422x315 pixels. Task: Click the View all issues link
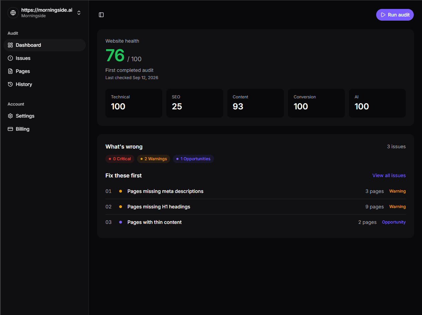pyautogui.click(x=389, y=175)
